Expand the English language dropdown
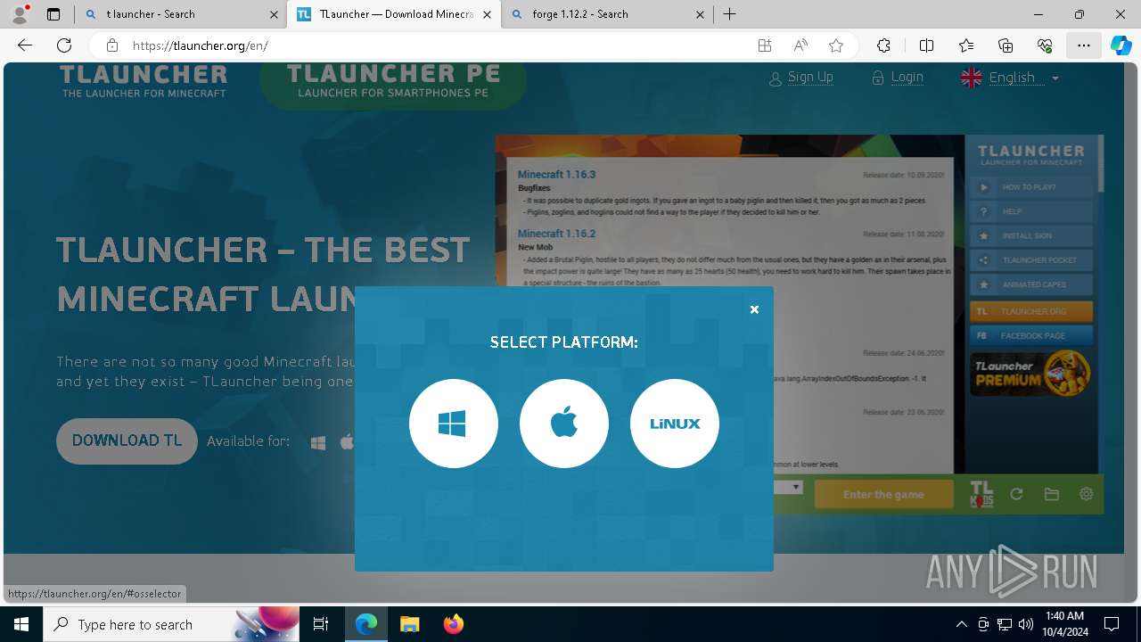Screen dimensions: 1141x642 tap(1010, 78)
